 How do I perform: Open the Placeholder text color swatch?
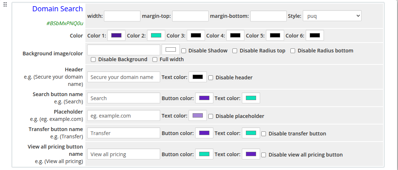[x=198, y=115]
